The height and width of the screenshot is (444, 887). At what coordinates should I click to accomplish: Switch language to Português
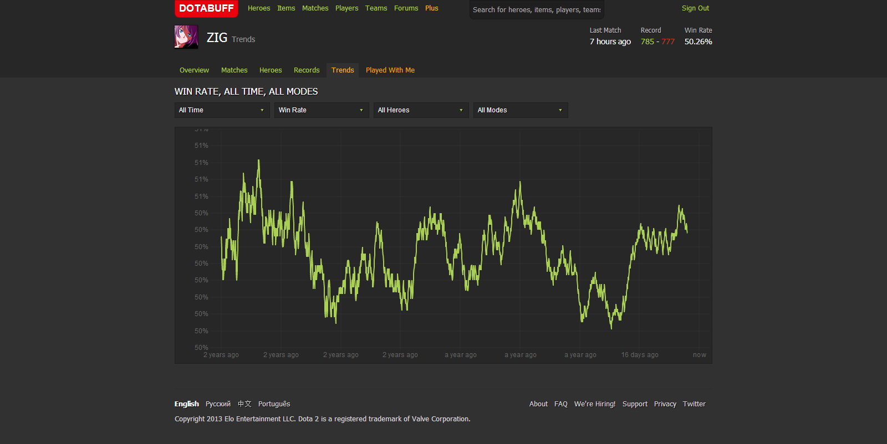(274, 404)
